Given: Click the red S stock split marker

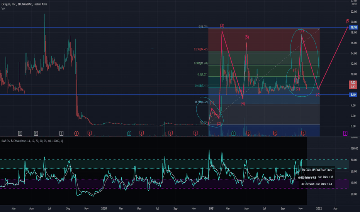Looking at the screenshot, I should click(76, 133).
